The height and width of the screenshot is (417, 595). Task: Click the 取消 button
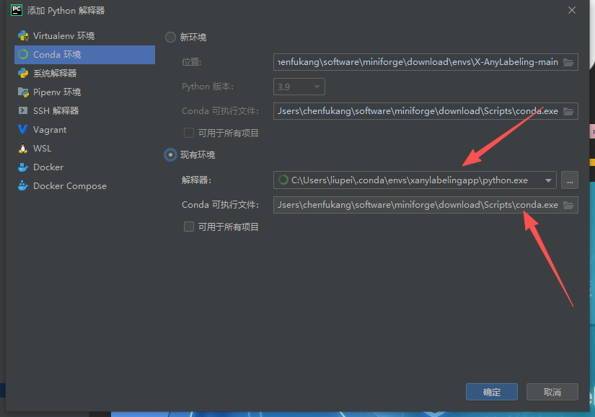552,392
